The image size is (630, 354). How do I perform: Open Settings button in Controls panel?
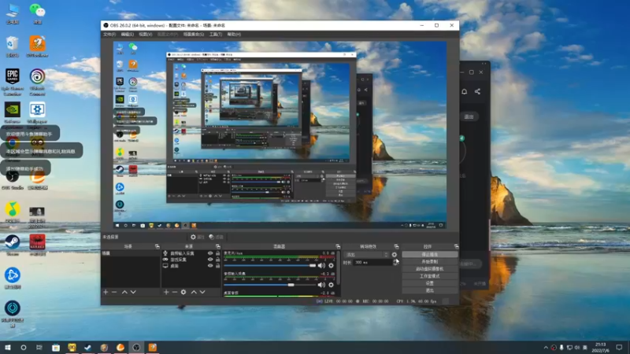coord(429,283)
